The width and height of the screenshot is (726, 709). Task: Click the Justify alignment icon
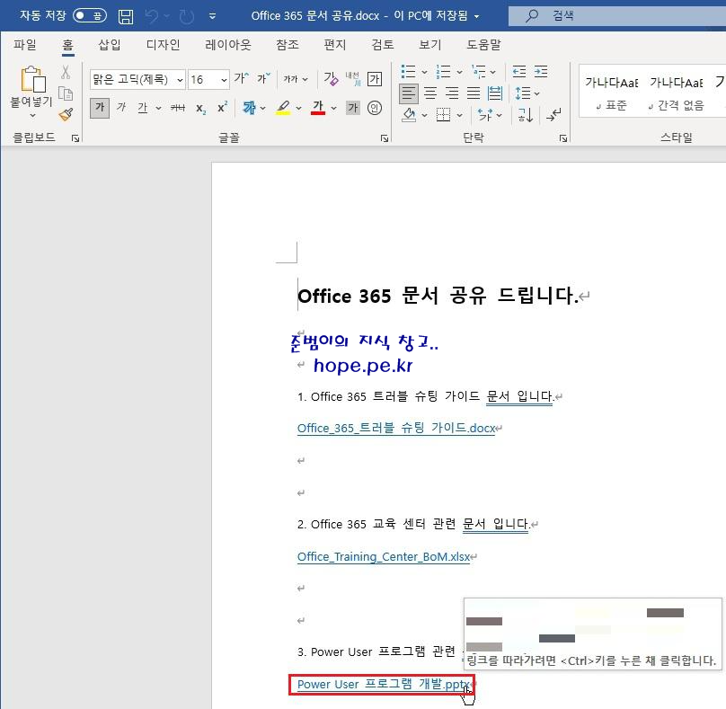point(474,93)
